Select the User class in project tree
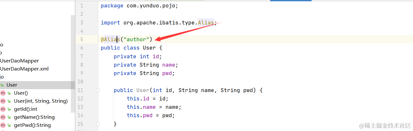413x131 pixels. point(37,85)
